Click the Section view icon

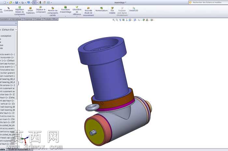pyautogui.click(x=123, y=20)
